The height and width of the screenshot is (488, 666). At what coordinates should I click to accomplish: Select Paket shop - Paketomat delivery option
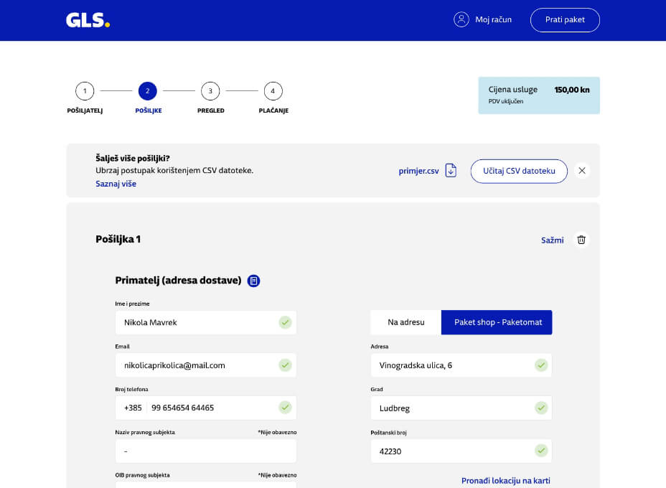click(497, 322)
